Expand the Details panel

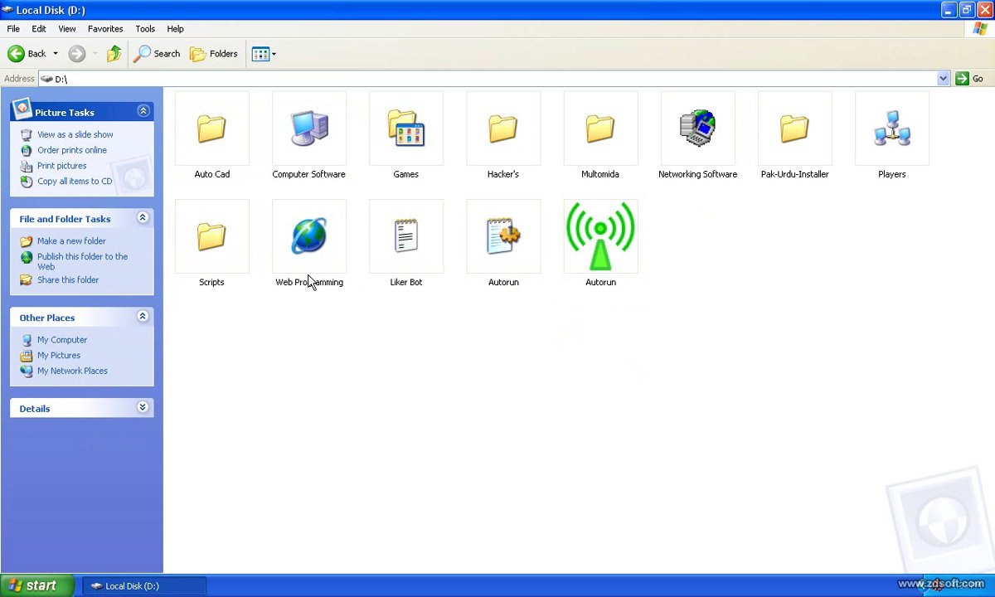pos(143,407)
